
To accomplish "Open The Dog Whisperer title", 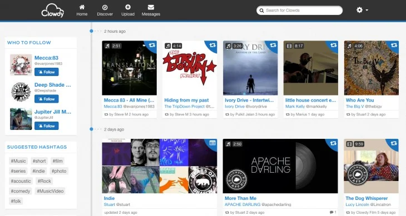I will tap(367, 198).
